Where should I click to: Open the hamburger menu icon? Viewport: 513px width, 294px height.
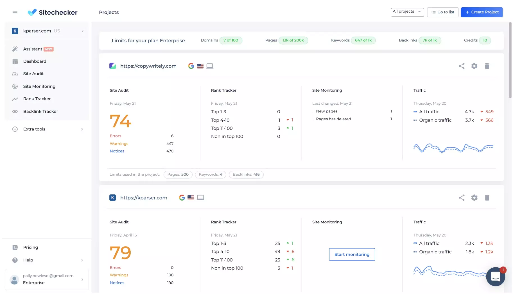pyautogui.click(x=15, y=12)
